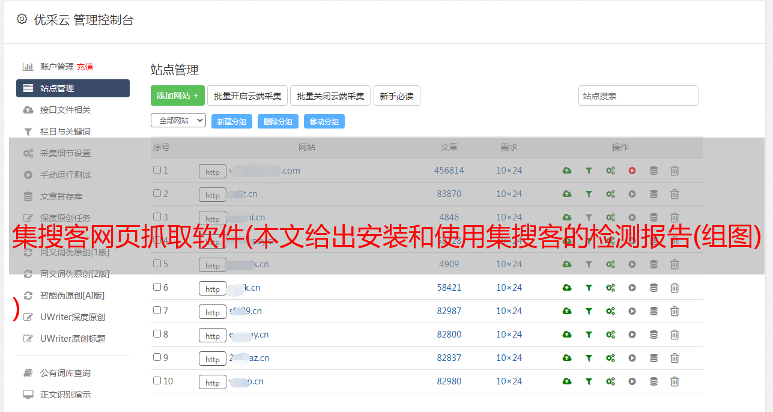
Task: Click the filter icon in row 2
Action: click(x=589, y=194)
